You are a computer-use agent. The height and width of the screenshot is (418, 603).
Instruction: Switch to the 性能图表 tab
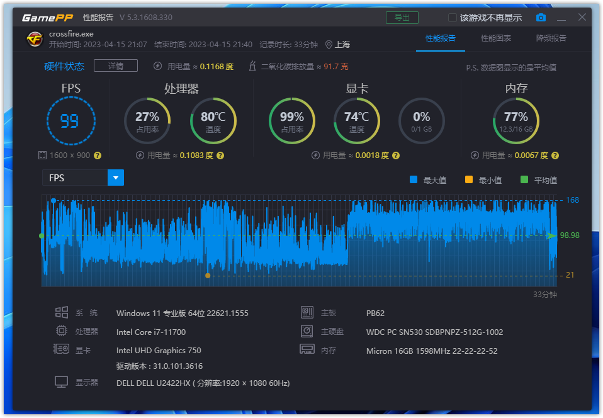496,38
